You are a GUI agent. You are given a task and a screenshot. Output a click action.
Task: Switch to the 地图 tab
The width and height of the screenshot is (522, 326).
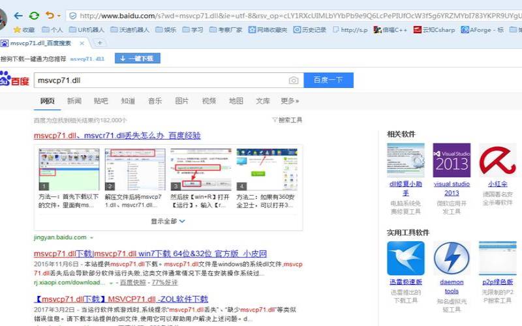click(236, 101)
